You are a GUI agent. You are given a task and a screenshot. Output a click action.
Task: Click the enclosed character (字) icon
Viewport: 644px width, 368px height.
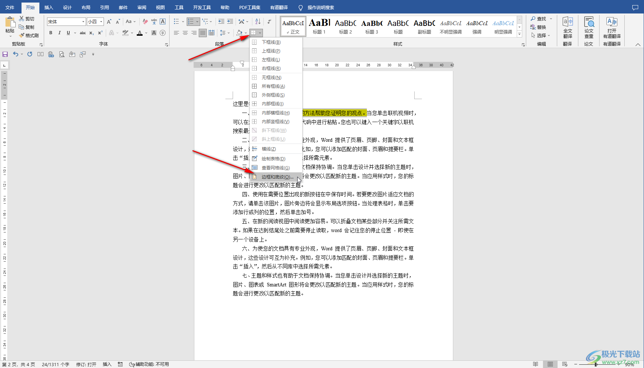163,33
